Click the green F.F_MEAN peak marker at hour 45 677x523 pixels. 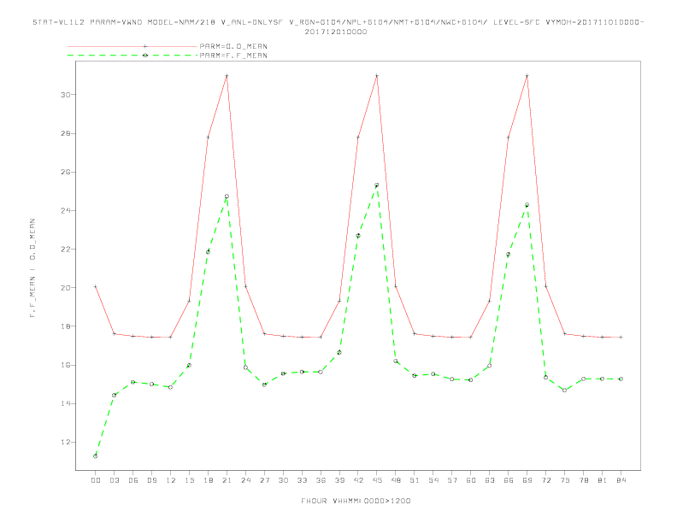point(377,185)
